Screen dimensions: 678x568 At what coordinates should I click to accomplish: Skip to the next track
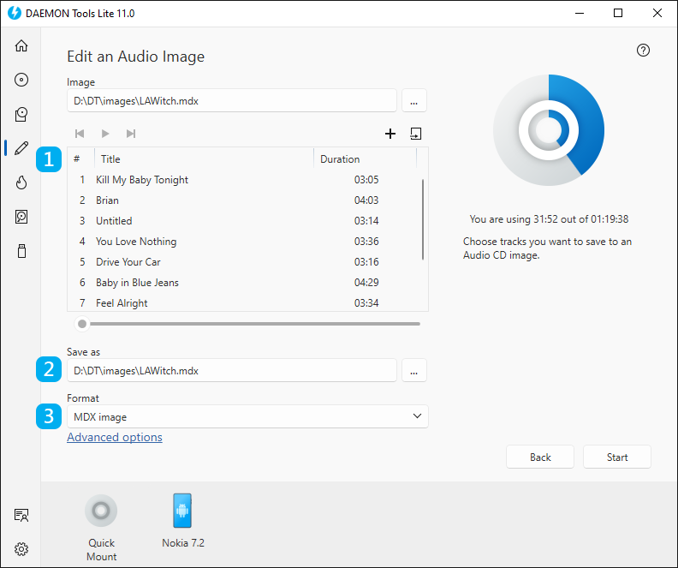[131, 134]
